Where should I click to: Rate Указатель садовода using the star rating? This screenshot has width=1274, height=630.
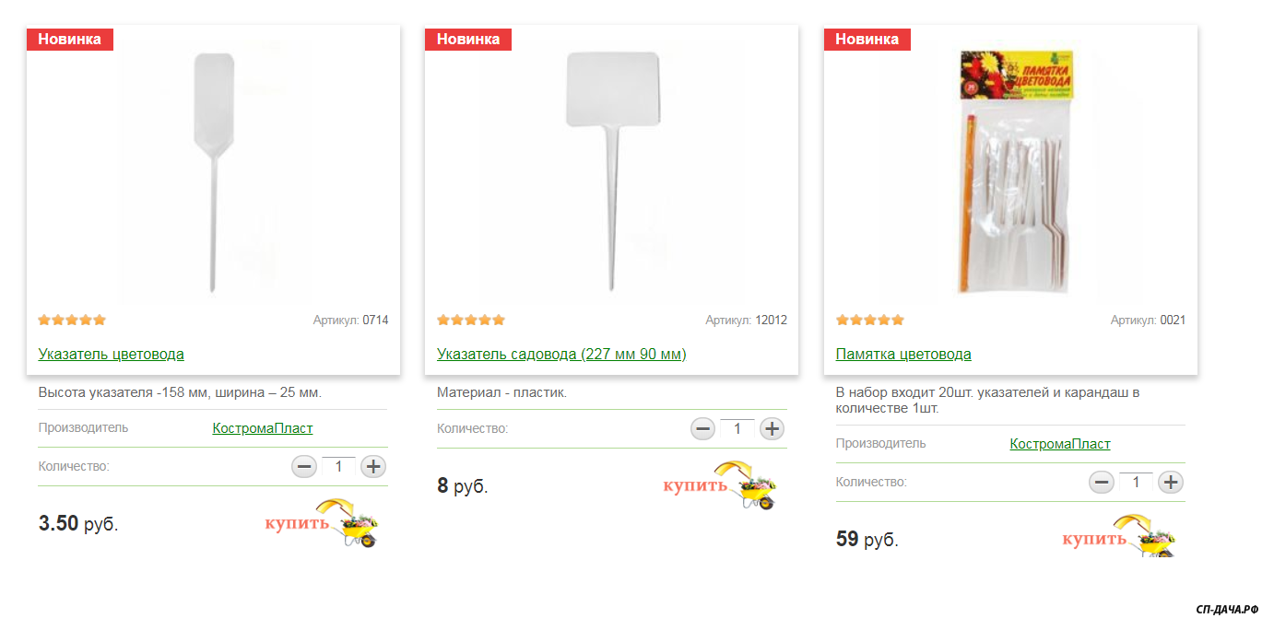pyautogui.click(x=471, y=321)
